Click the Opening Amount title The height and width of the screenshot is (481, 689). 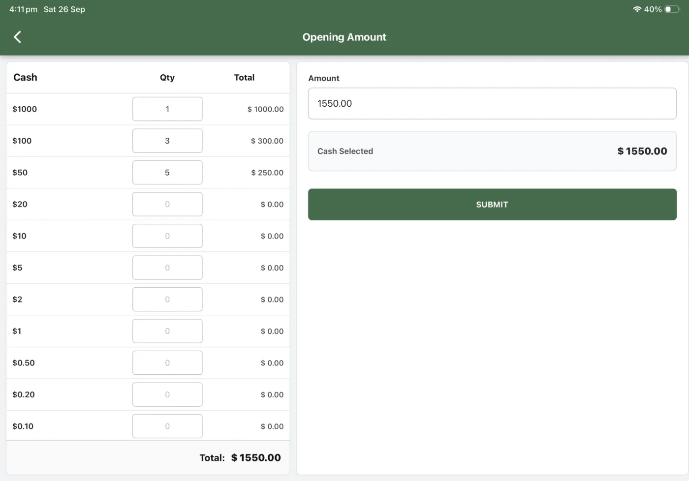pos(344,37)
